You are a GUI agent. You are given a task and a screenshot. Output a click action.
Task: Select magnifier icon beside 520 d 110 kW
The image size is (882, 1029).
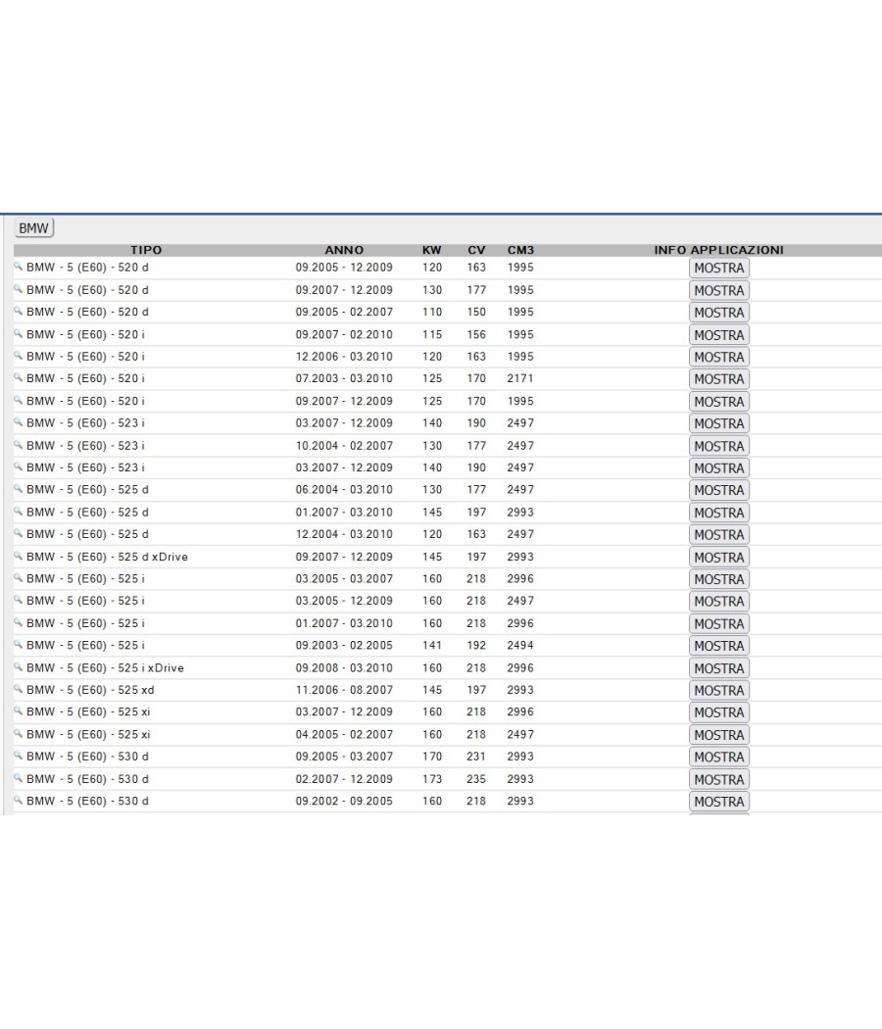point(19,311)
